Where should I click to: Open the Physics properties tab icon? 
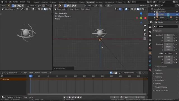(x=150, y=57)
